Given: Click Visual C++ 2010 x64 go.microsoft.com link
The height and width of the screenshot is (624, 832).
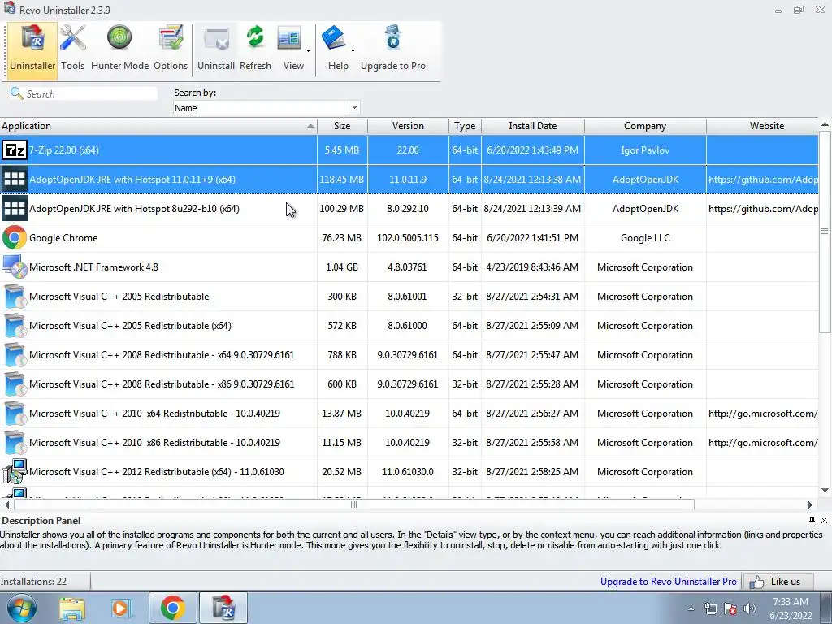Looking at the screenshot, I should click(x=763, y=414).
